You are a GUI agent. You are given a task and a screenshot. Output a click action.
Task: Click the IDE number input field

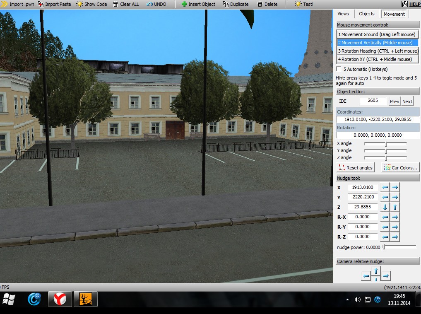[x=373, y=101]
